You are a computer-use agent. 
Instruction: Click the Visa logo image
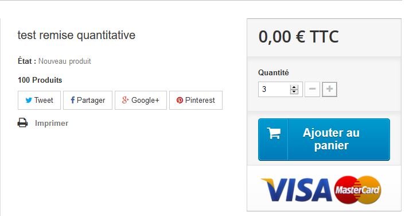[297, 190]
